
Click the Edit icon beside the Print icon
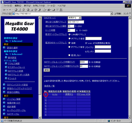tap(57, 10)
